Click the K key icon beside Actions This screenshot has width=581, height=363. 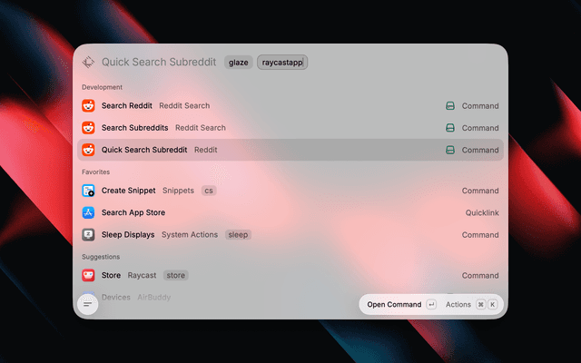click(x=492, y=305)
